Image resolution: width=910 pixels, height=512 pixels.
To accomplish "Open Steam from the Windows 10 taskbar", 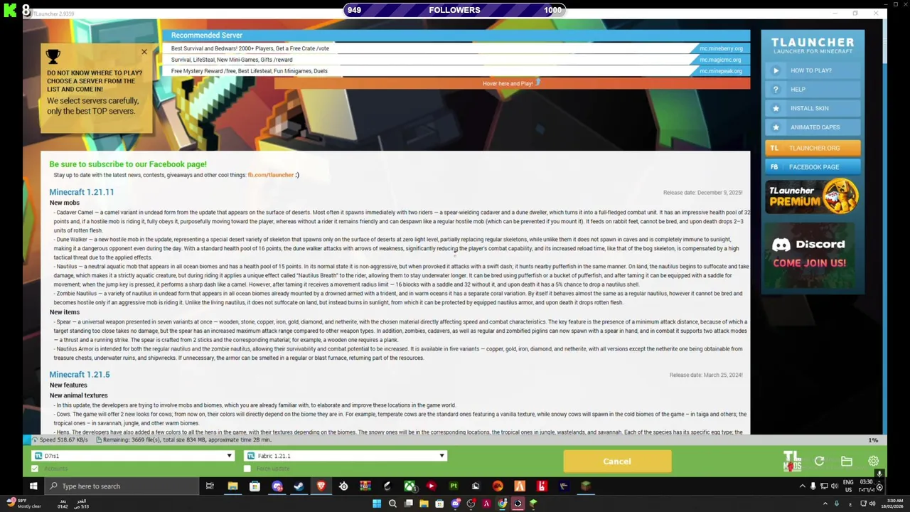I will [x=299, y=486].
